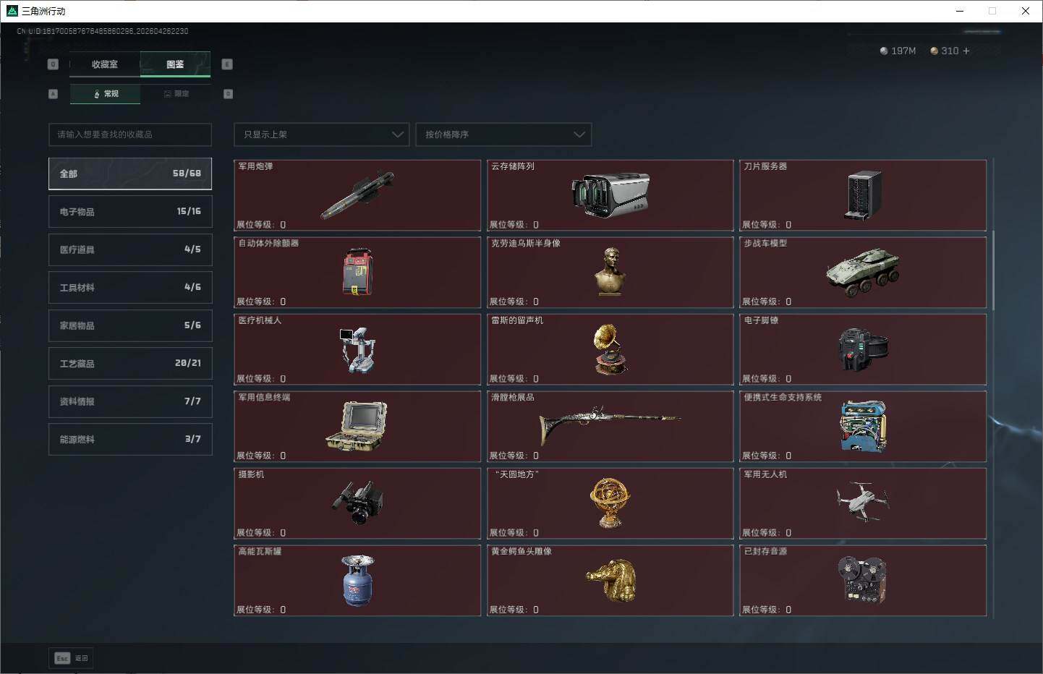Expand the 按价格降序 sort dropdown
This screenshot has height=674, width=1043.
tap(503, 135)
